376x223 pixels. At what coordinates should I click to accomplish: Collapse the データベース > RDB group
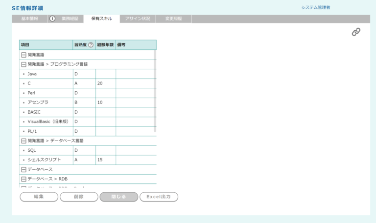click(x=23, y=179)
